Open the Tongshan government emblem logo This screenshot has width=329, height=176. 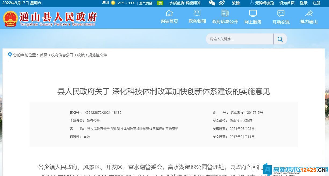11,18
